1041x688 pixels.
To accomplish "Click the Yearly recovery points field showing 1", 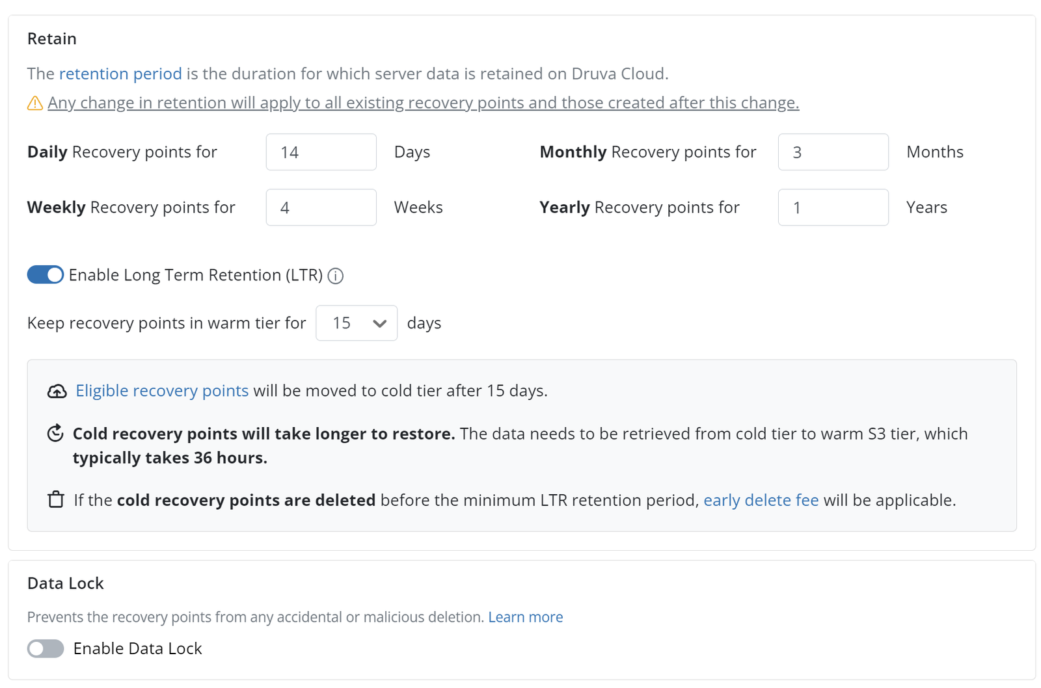I will 833,207.
